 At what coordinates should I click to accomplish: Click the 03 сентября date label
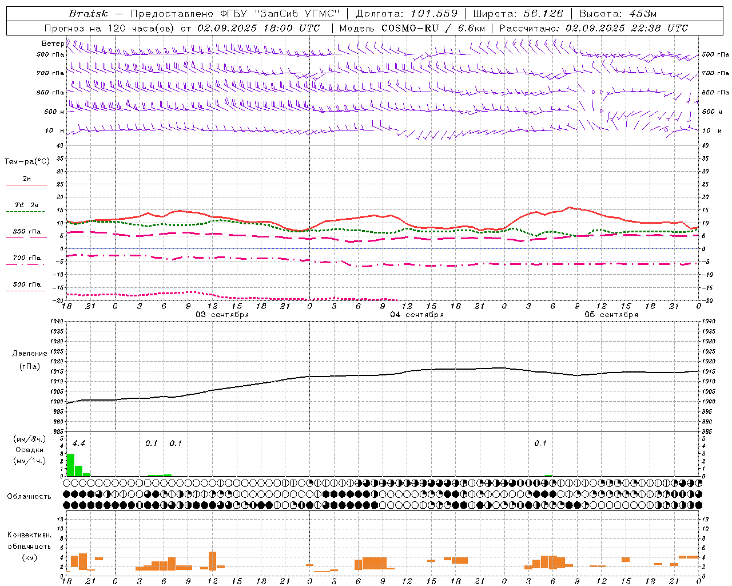(x=222, y=315)
